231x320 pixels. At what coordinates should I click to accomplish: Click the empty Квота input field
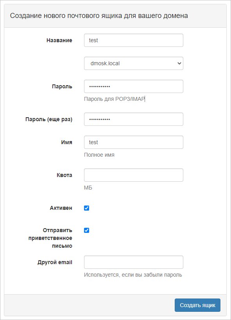pyautogui.click(x=134, y=175)
